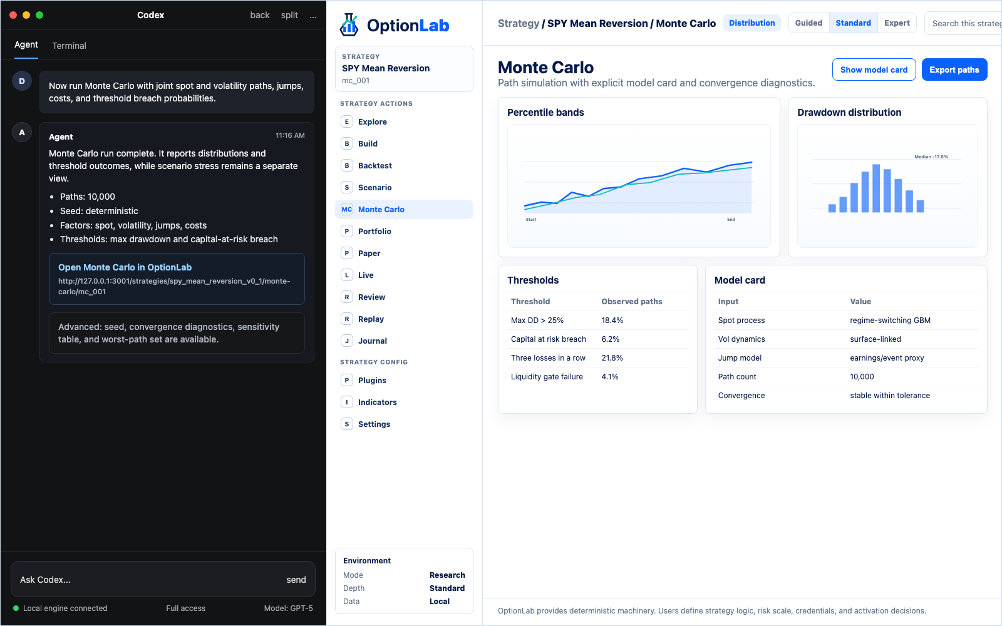This screenshot has width=1002, height=626.
Task: Click the send button in Codex
Action: pyautogui.click(x=296, y=580)
